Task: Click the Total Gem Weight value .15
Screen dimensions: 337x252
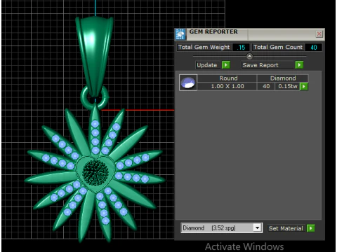Action: (241, 48)
